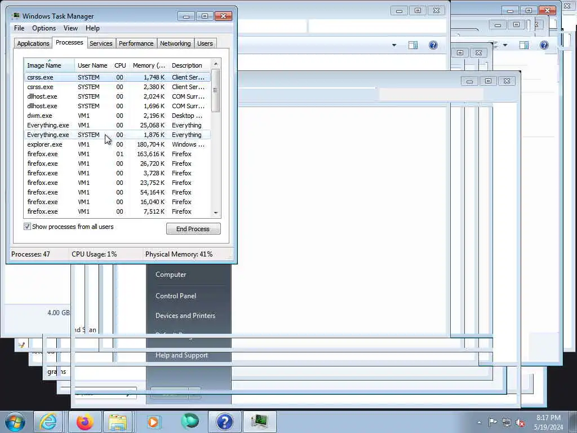The image size is (577, 433).
Task: Select firefox.exe row using 3,728 K
Action: click(x=117, y=173)
